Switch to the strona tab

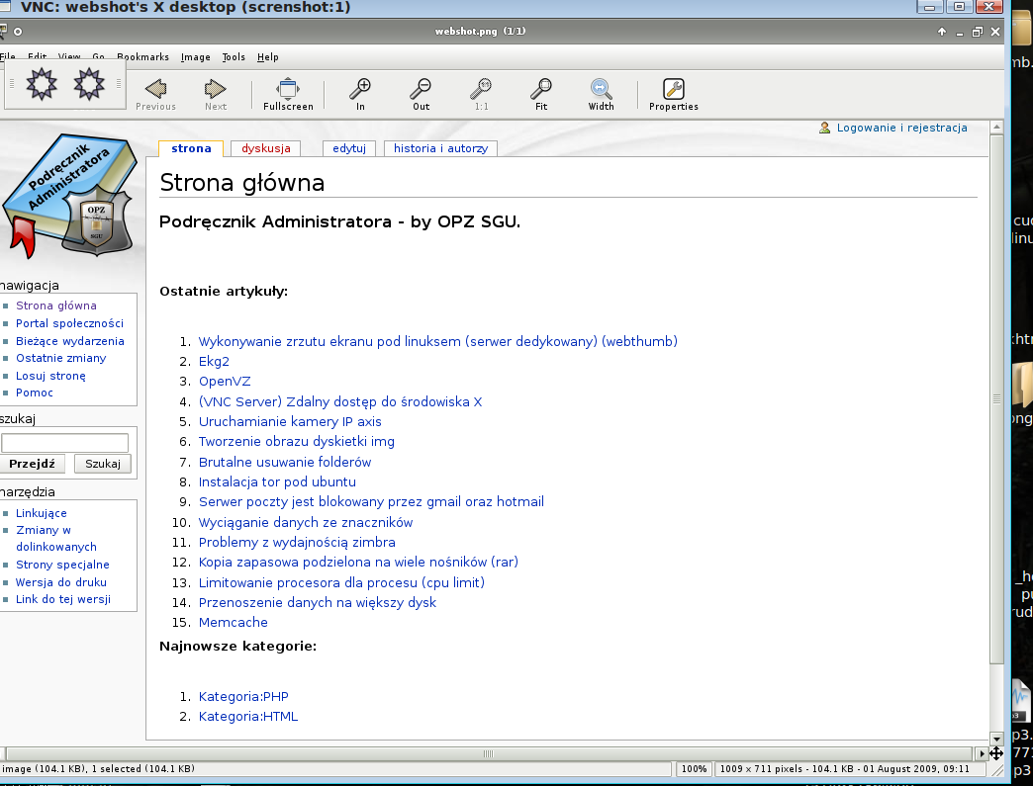click(x=191, y=148)
